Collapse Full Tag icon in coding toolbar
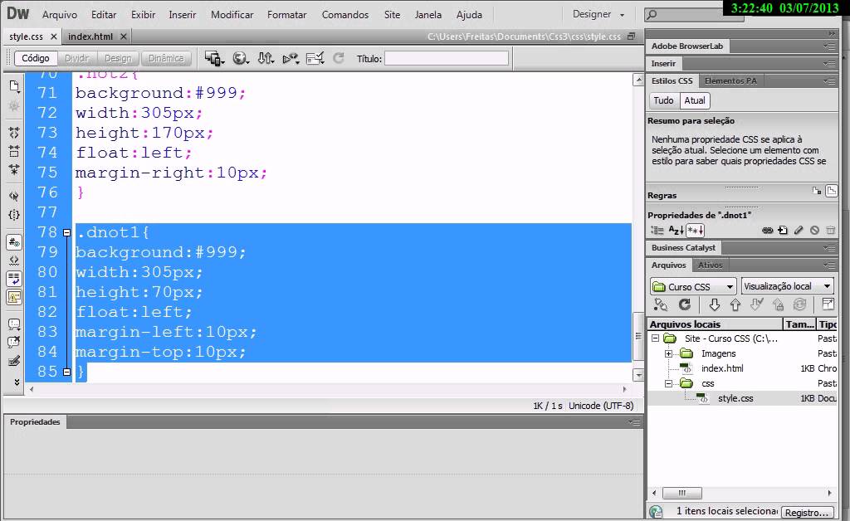Viewport: 850px width, 521px height. [x=14, y=132]
